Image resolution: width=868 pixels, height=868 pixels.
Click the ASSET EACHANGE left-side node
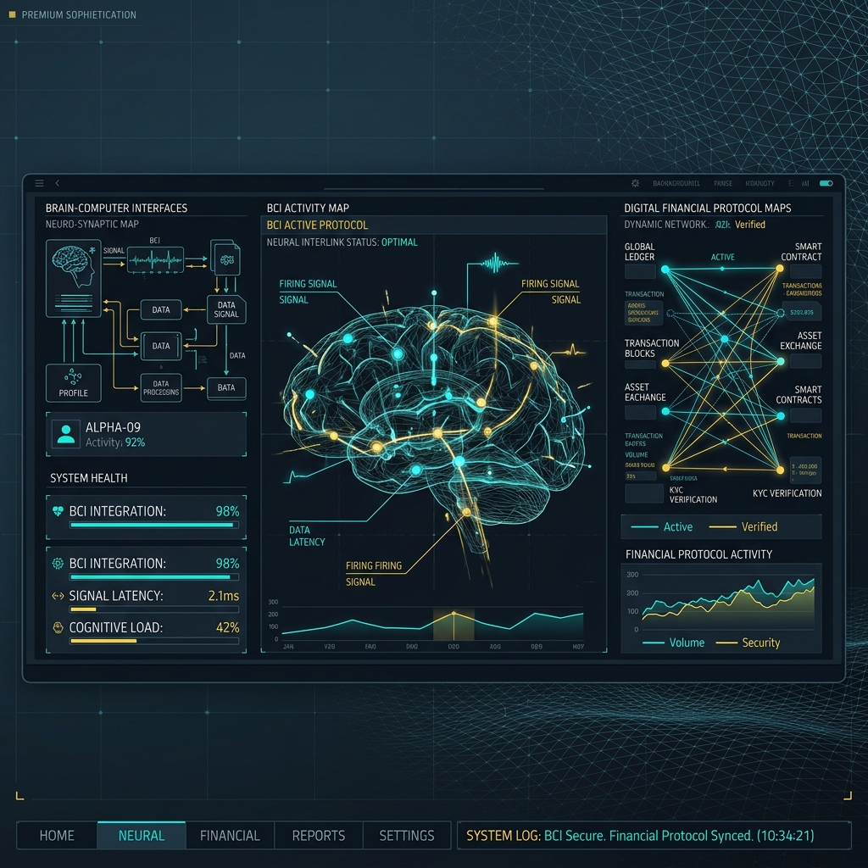pos(665,411)
